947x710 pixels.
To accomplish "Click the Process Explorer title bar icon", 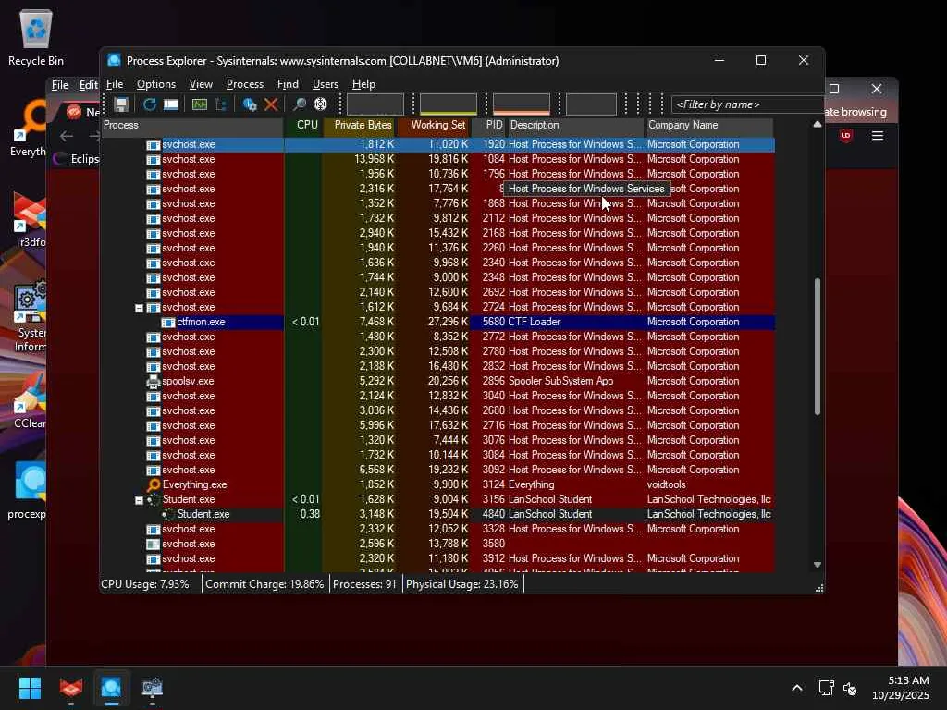I will [114, 60].
